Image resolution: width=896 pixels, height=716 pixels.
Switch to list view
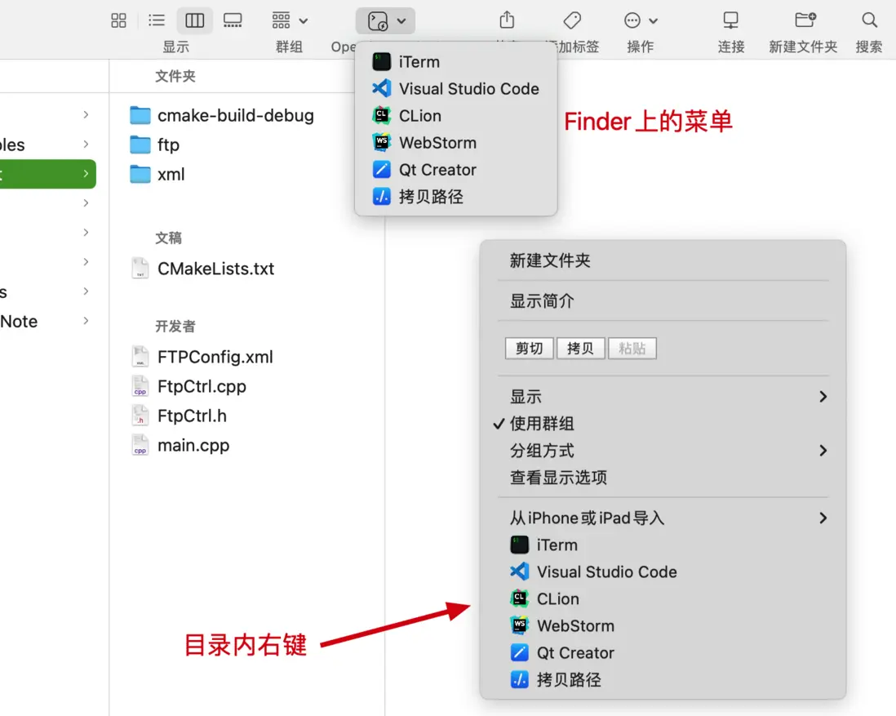[x=156, y=21]
